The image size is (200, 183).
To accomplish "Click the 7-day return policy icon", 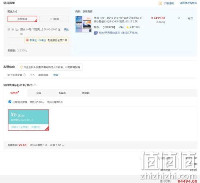I will tap(96, 33).
